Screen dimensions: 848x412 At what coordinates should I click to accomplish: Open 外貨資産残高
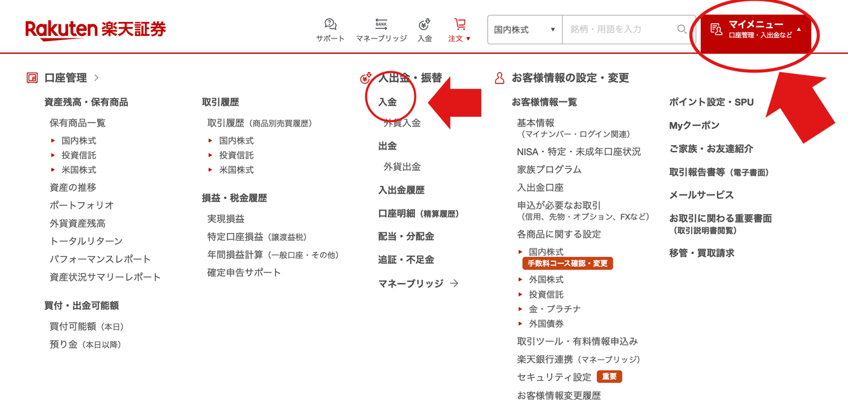click(78, 223)
